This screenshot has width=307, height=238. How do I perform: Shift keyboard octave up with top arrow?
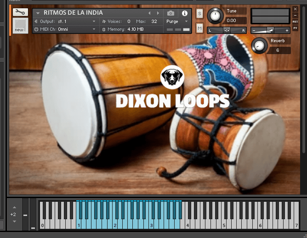pos(13,207)
